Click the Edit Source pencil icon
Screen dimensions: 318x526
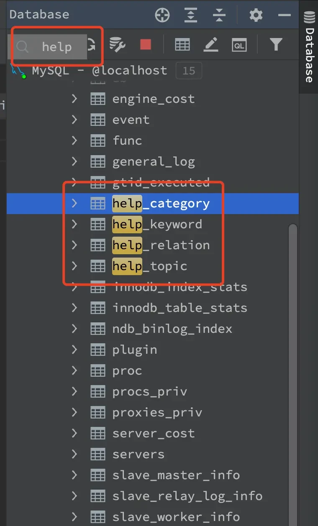211,44
